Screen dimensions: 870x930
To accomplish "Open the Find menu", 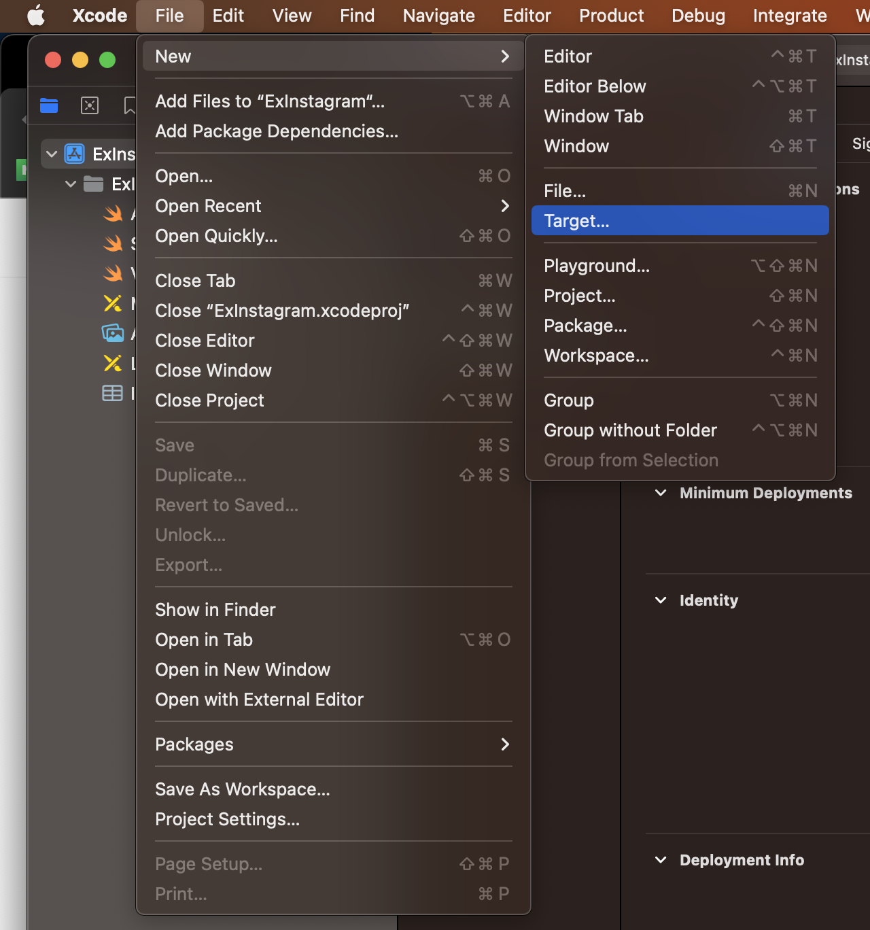I will (x=357, y=15).
